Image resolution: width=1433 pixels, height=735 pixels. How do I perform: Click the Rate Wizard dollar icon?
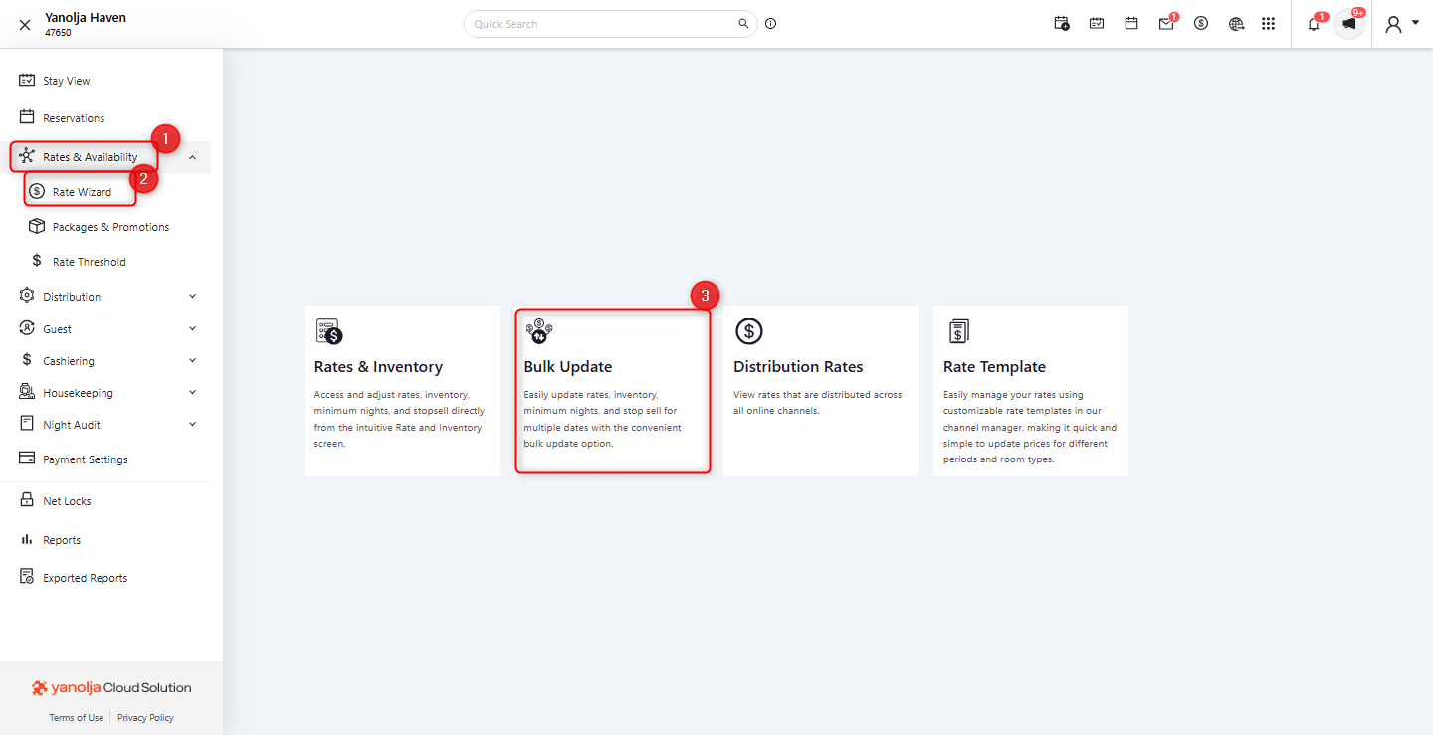click(37, 191)
